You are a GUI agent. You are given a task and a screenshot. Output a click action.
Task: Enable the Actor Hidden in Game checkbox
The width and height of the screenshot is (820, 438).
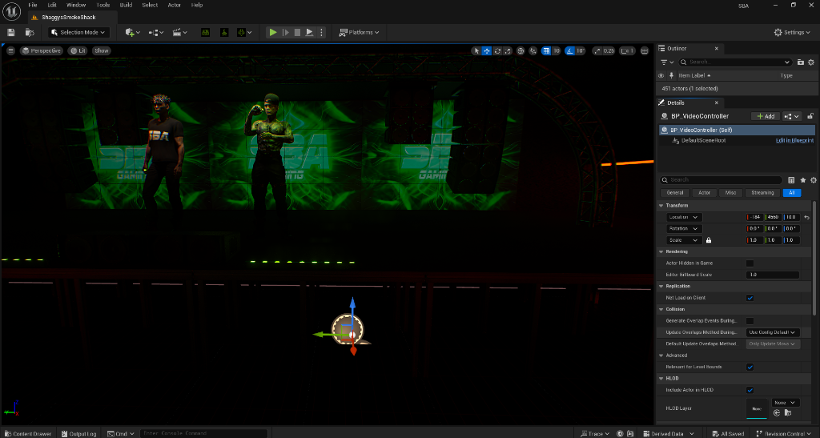(x=750, y=263)
